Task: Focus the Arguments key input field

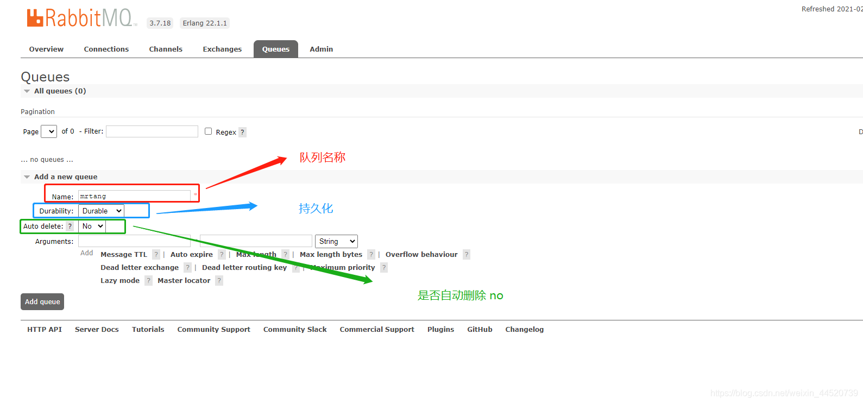Action: (135, 241)
